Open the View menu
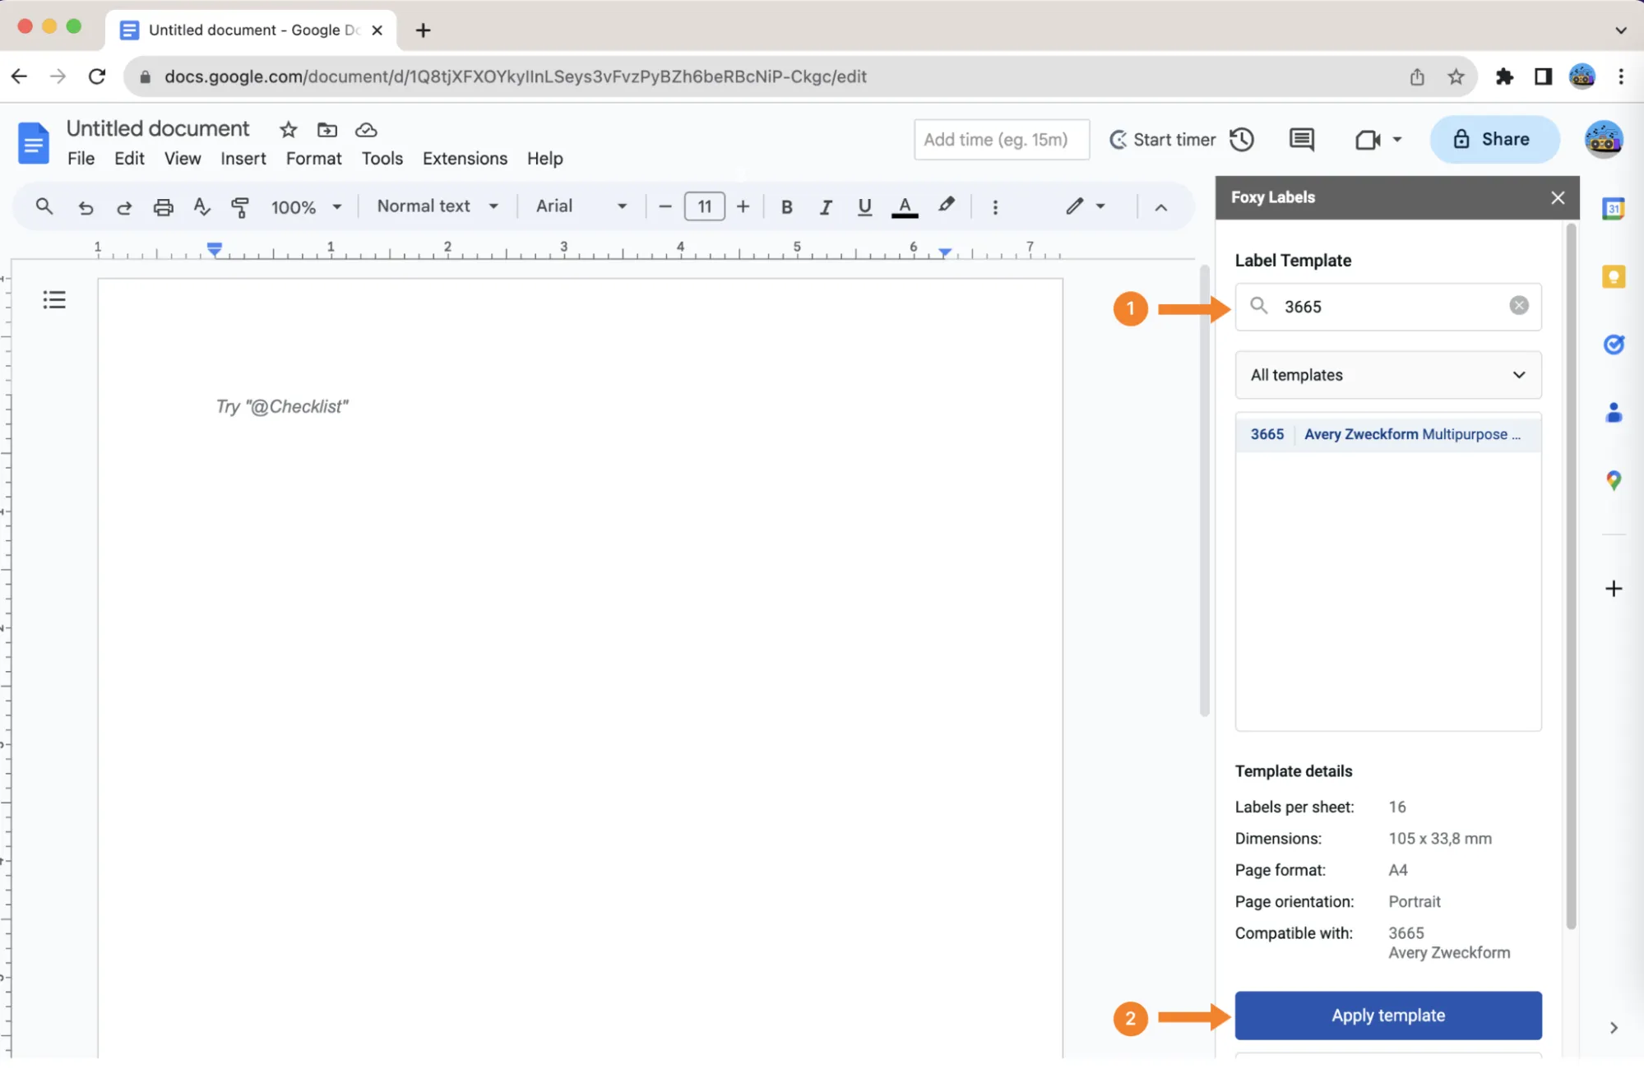The image size is (1644, 1069). (x=183, y=159)
